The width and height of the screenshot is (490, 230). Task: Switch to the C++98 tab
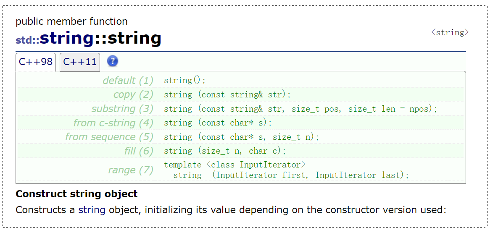(x=36, y=62)
